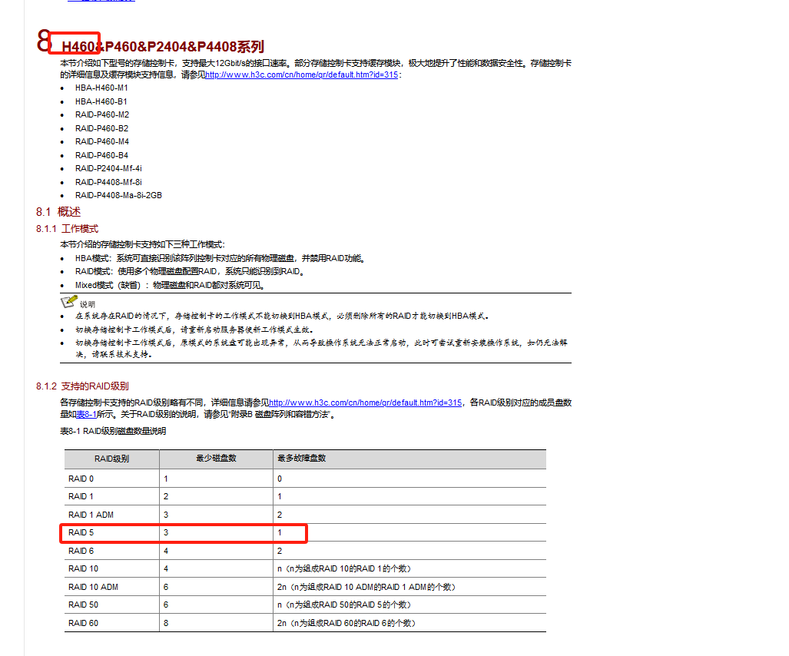This screenshot has height=656, width=789.
Task: Select the list item HBA-H460-M1
Action: [101, 88]
